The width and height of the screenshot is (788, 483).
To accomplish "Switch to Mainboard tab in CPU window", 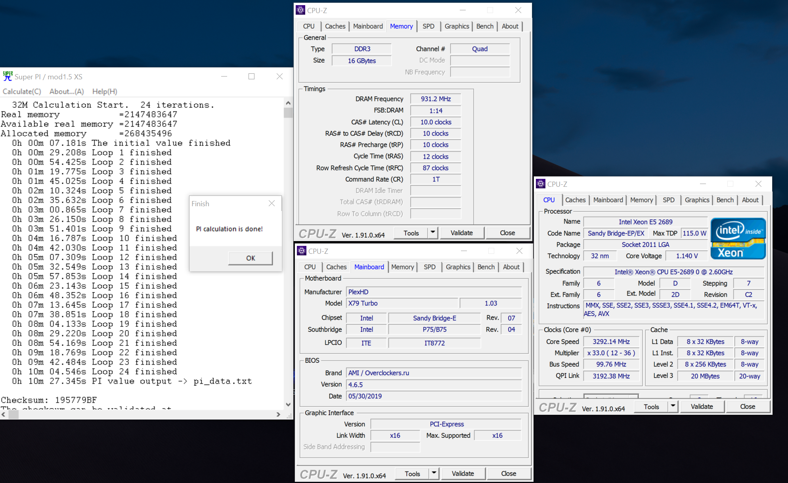I will [608, 200].
